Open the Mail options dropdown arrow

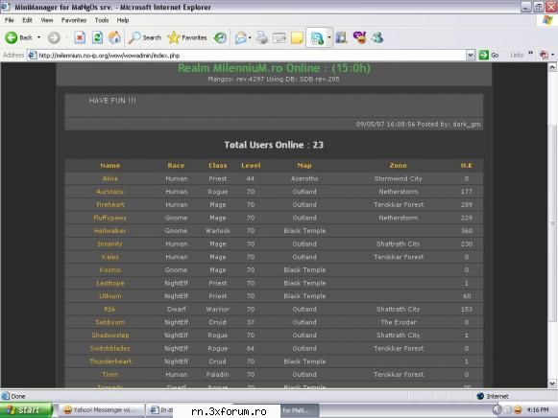pos(250,37)
